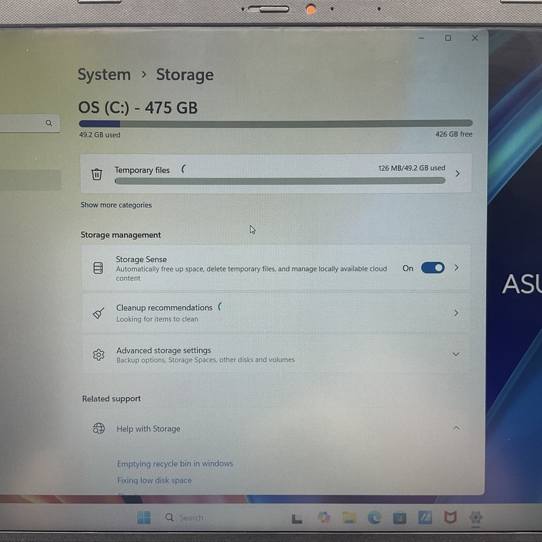Viewport: 542px width, 542px height.
Task: Click the search magnifier in settings sidebar
Action: click(x=49, y=124)
